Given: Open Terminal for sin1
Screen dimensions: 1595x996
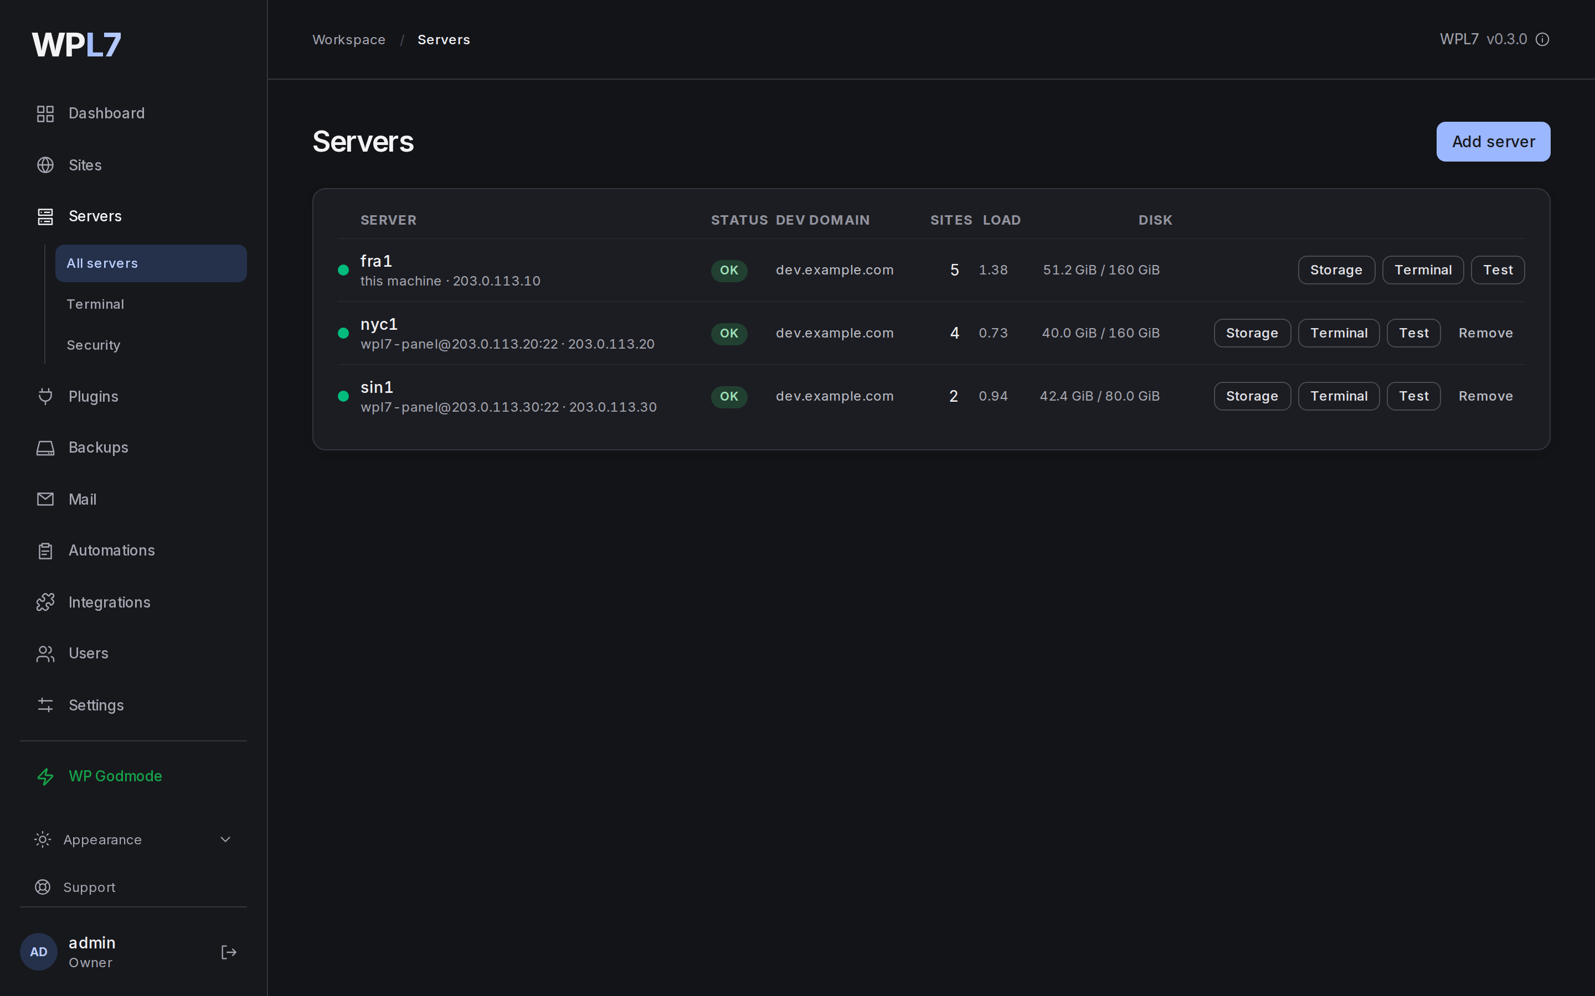Looking at the screenshot, I should [x=1339, y=397].
